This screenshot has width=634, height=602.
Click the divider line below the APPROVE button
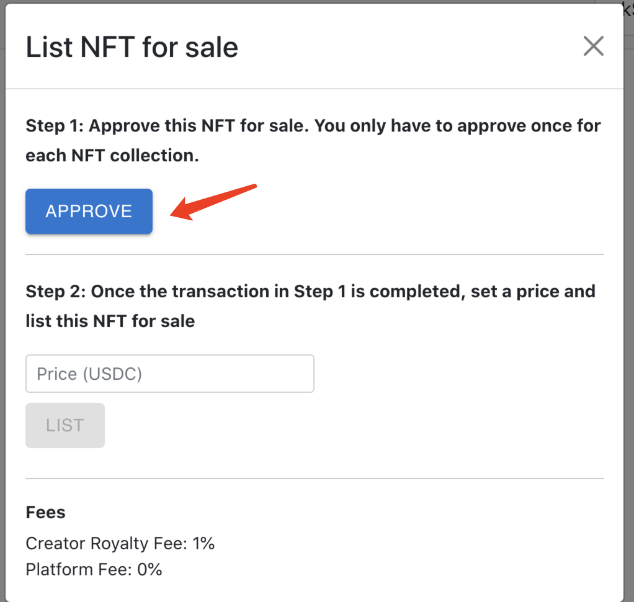(x=314, y=254)
